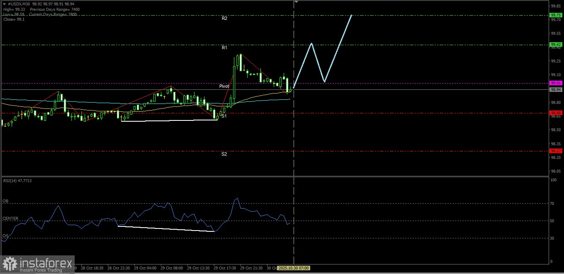
Task: Click the highlighted 2025.10.30 07:00 timestamp
Action: click(x=293, y=268)
